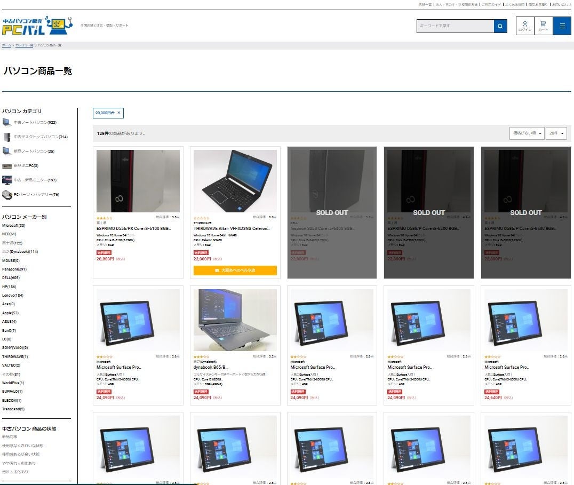The width and height of the screenshot is (574, 485).
Task: Open the dynabook B65/B product photo
Action: pyautogui.click(x=235, y=320)
